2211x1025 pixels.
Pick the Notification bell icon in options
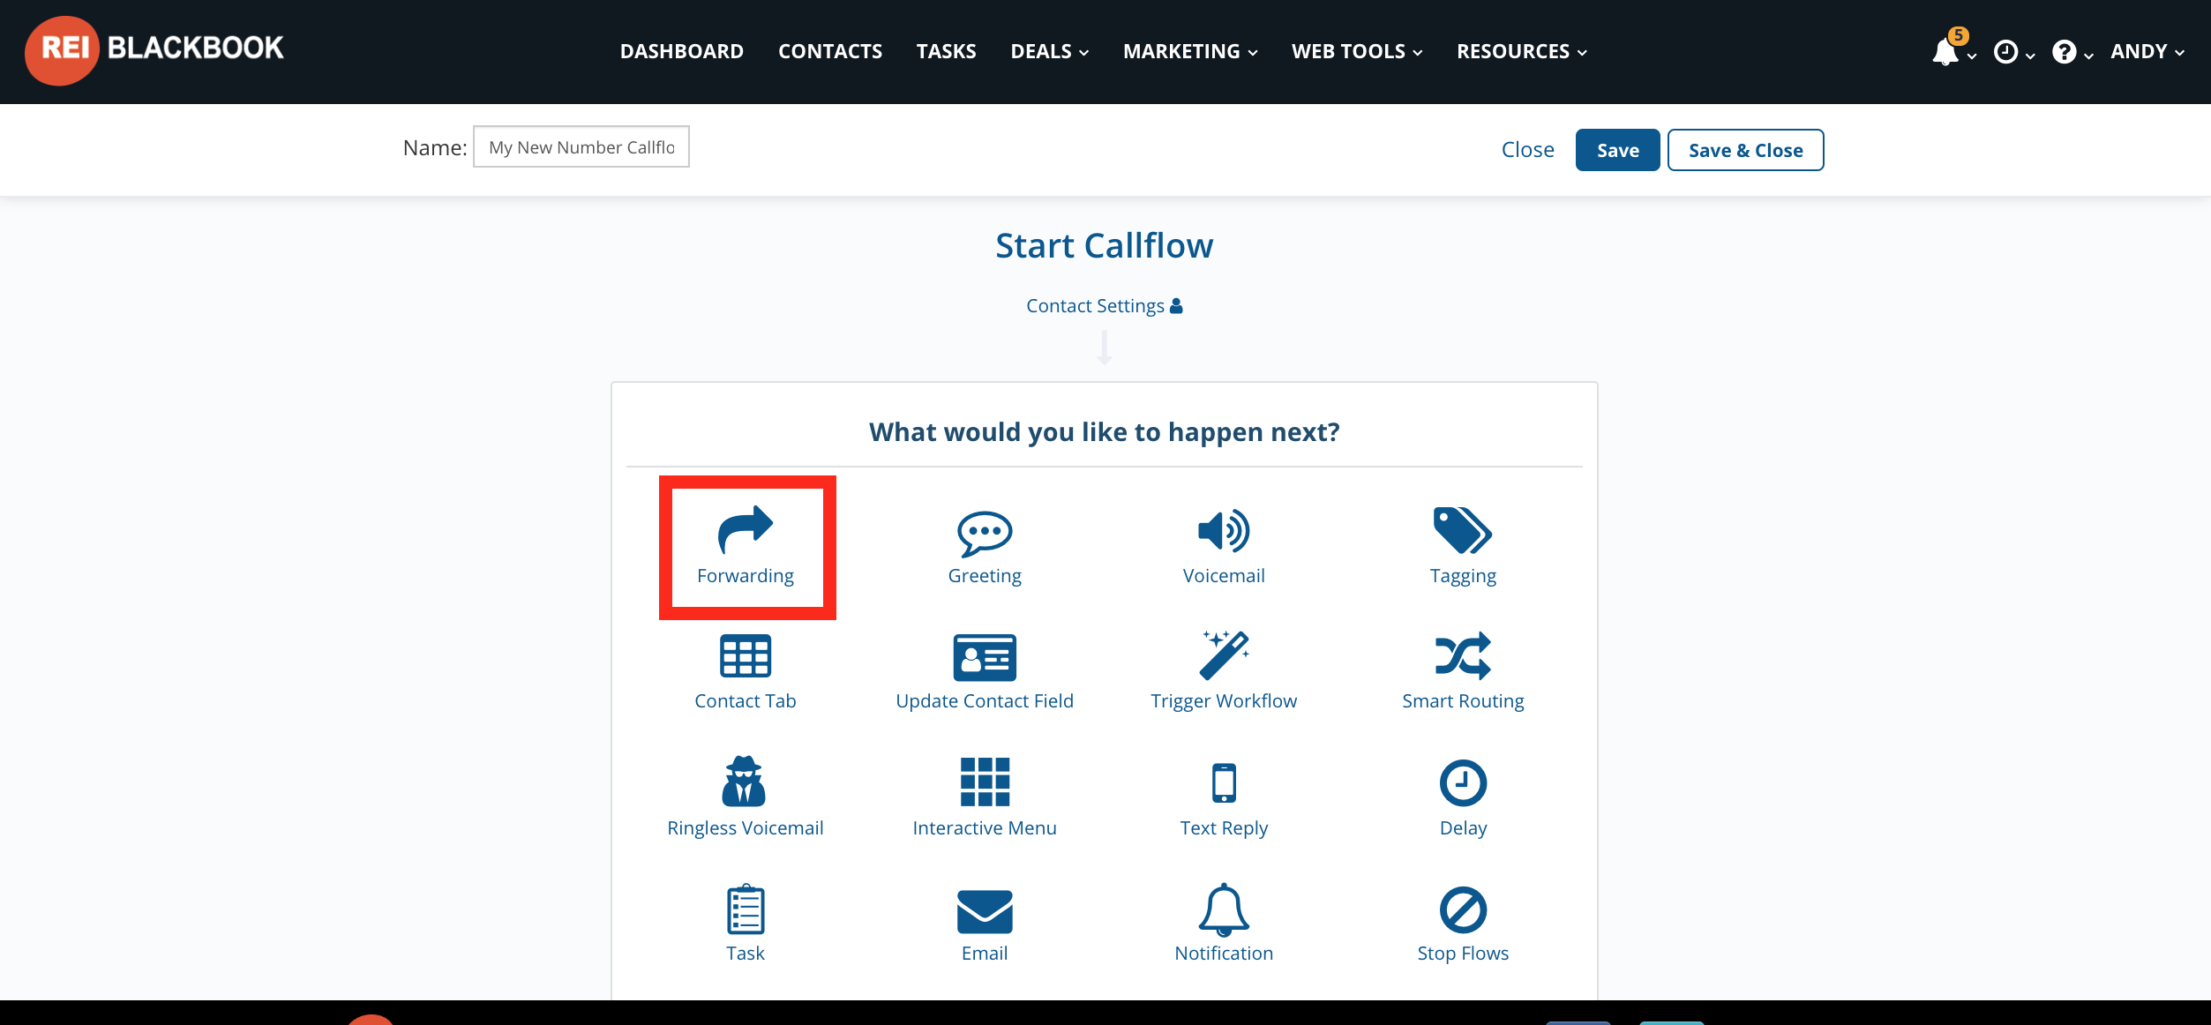[x=1224, y=909]
